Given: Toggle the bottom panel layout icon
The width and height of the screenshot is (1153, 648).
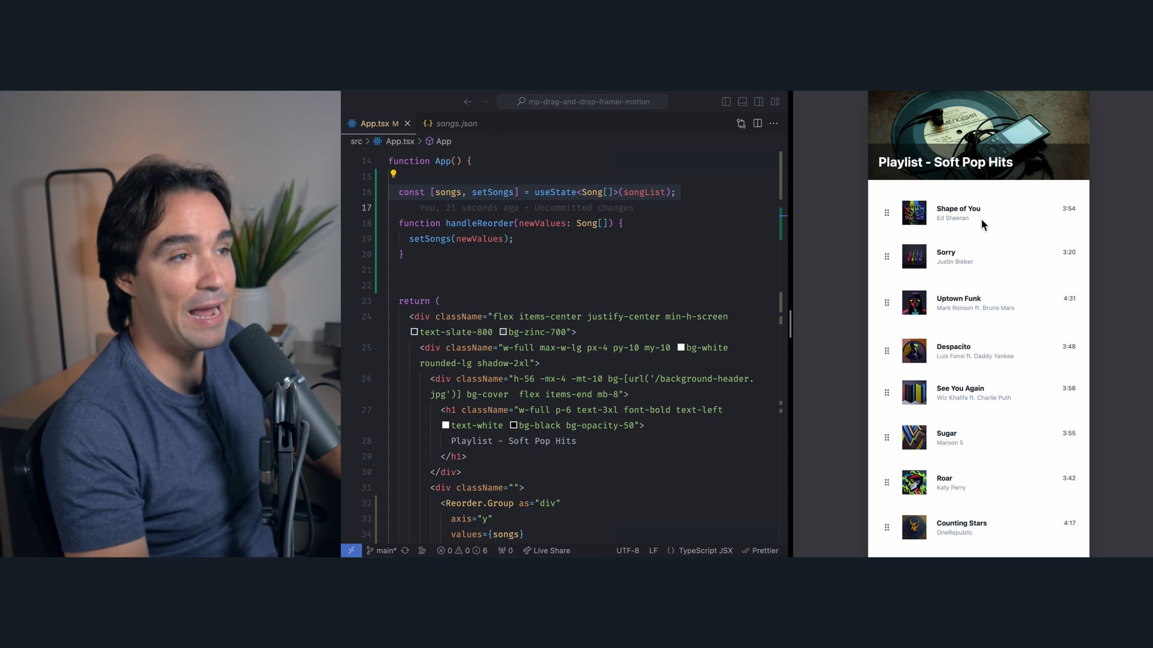Looking at the screenshot, I should click(x=742, y=102).
